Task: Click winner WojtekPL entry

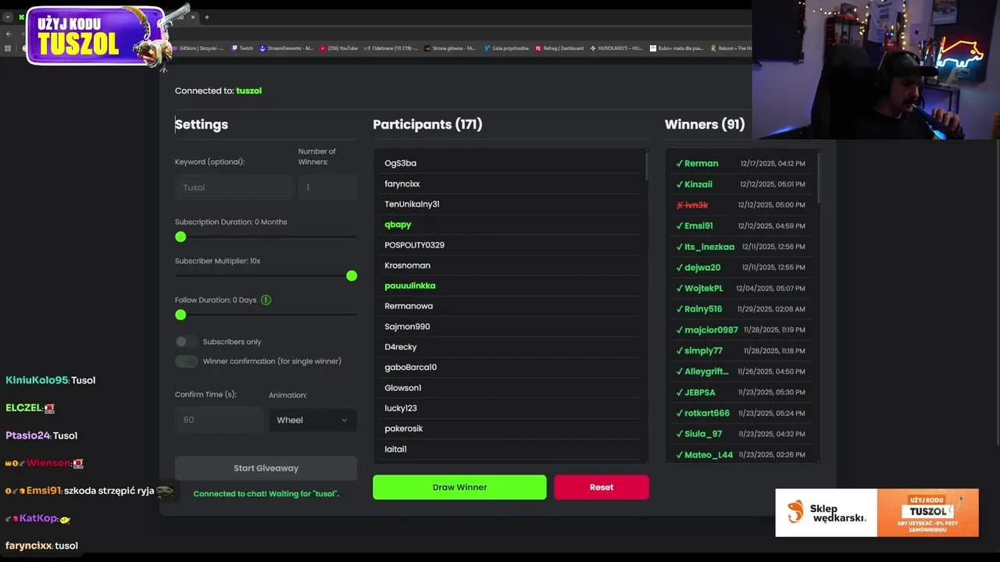Action: (741, 288)
